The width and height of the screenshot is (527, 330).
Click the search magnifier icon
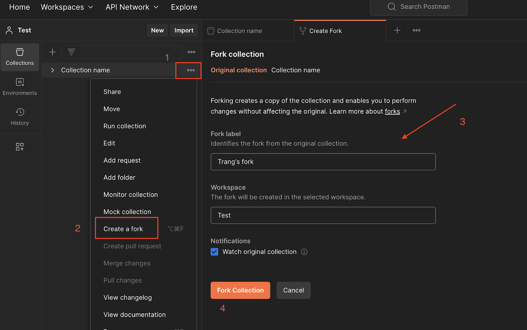point(392,7)
